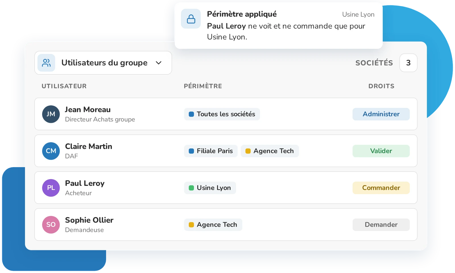
Task: Click the users group icon
Action: pyautogui.click(x=46, y=63)
